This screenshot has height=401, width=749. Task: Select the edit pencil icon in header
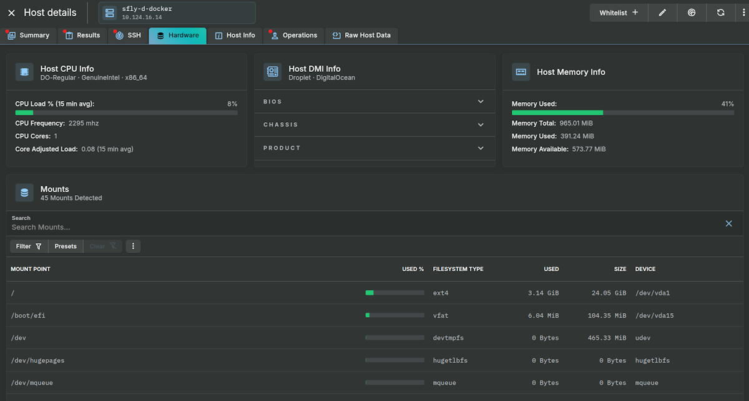pyautogui.click(x=662, y=12)
